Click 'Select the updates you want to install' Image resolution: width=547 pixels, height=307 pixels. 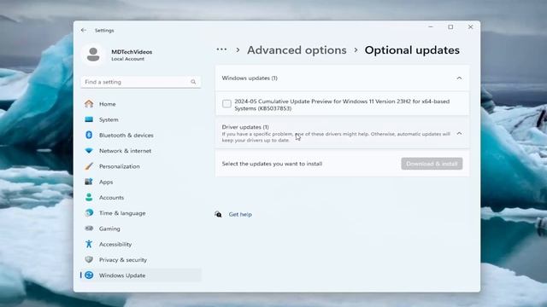tap(272, 164)
